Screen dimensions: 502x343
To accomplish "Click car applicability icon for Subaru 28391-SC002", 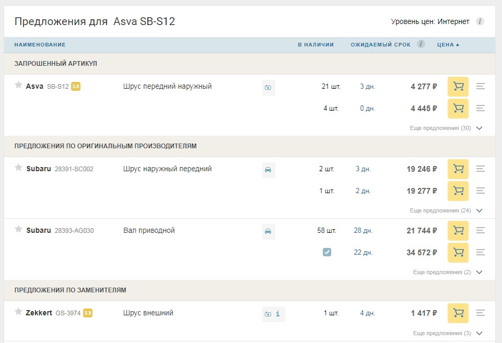I will pos(268,170).
